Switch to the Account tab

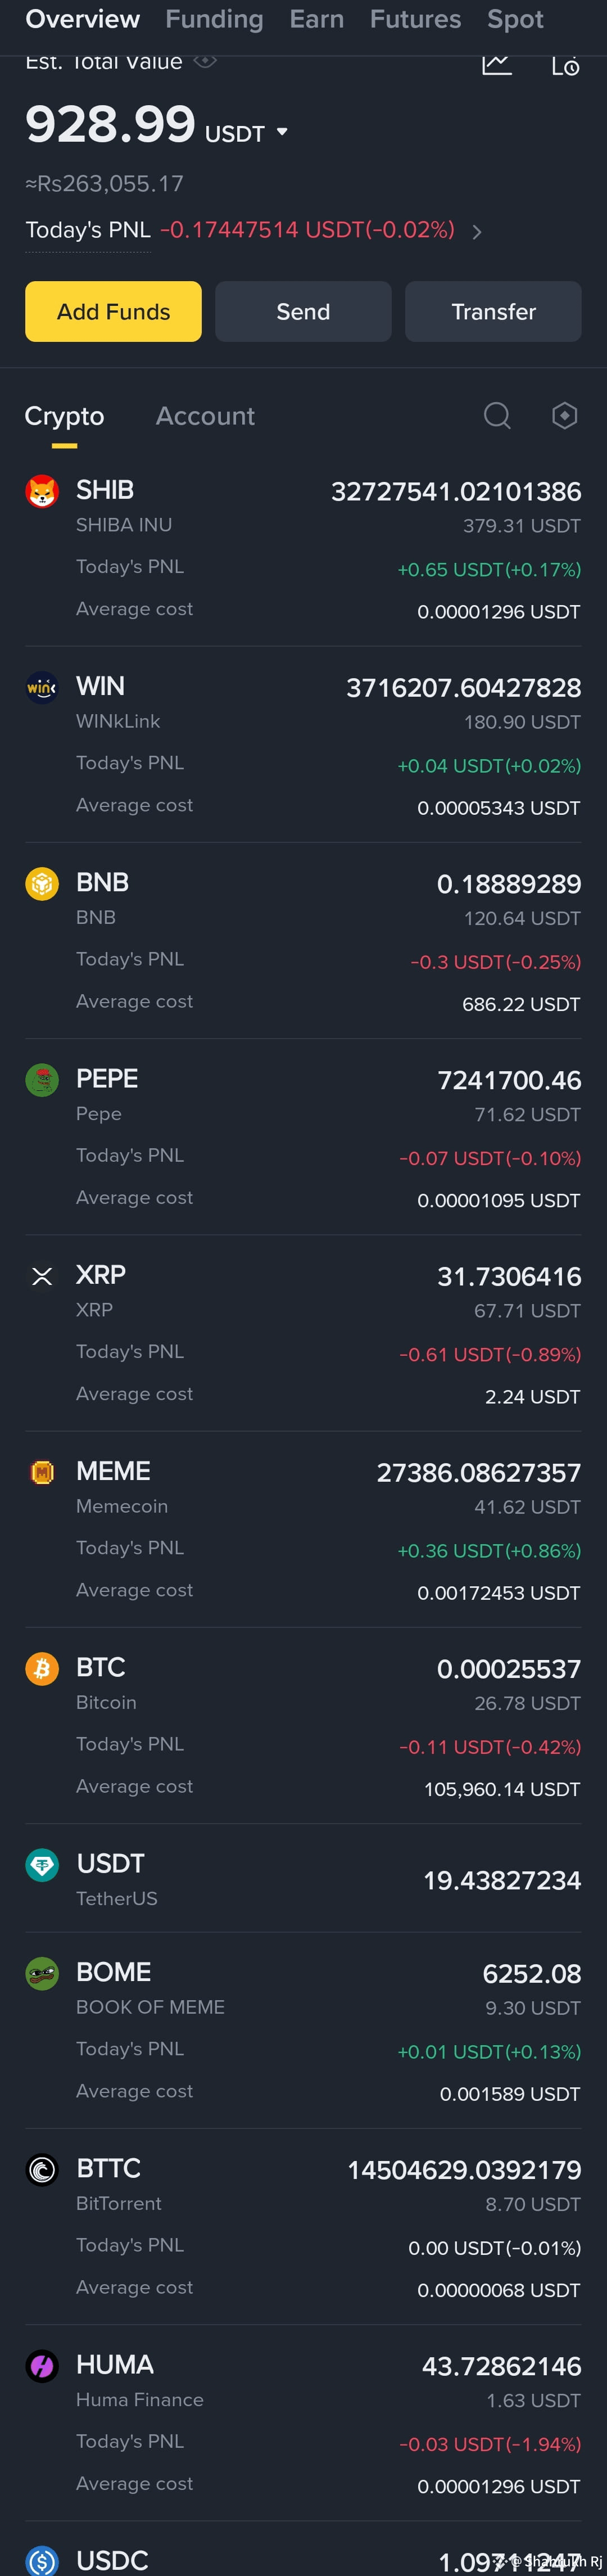(x=205, y=416)
